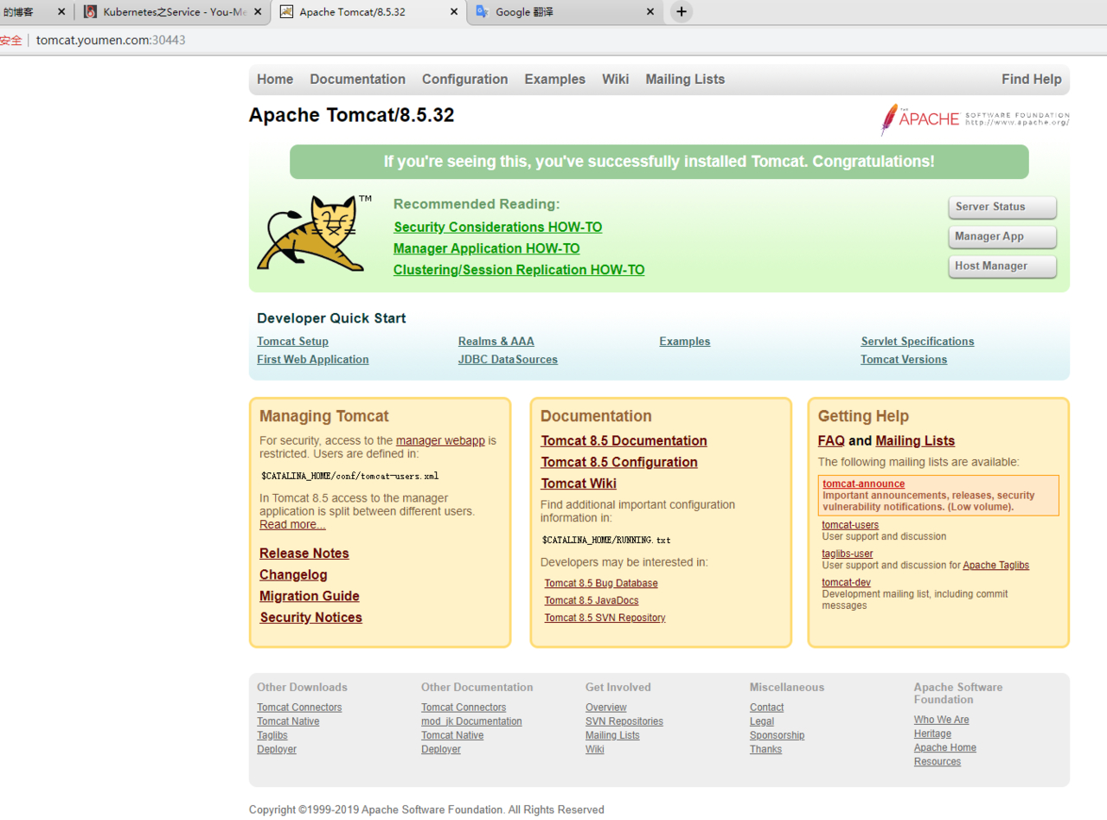The height and width of the screenshot is (820, 1107).
Task: Open a new browser tab with plus button
Action: point(681,12)
